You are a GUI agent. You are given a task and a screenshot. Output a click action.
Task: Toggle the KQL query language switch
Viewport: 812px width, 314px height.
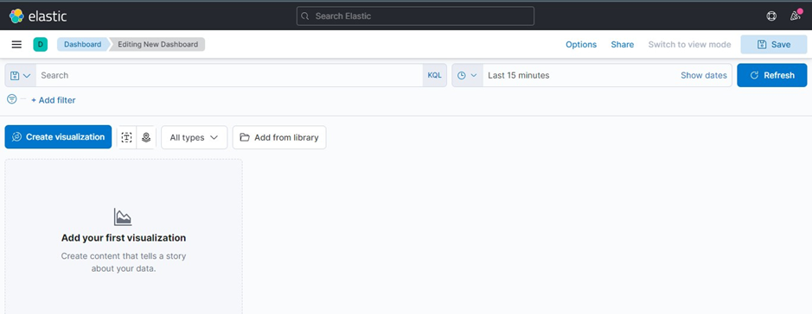click(x=434, y=75)
